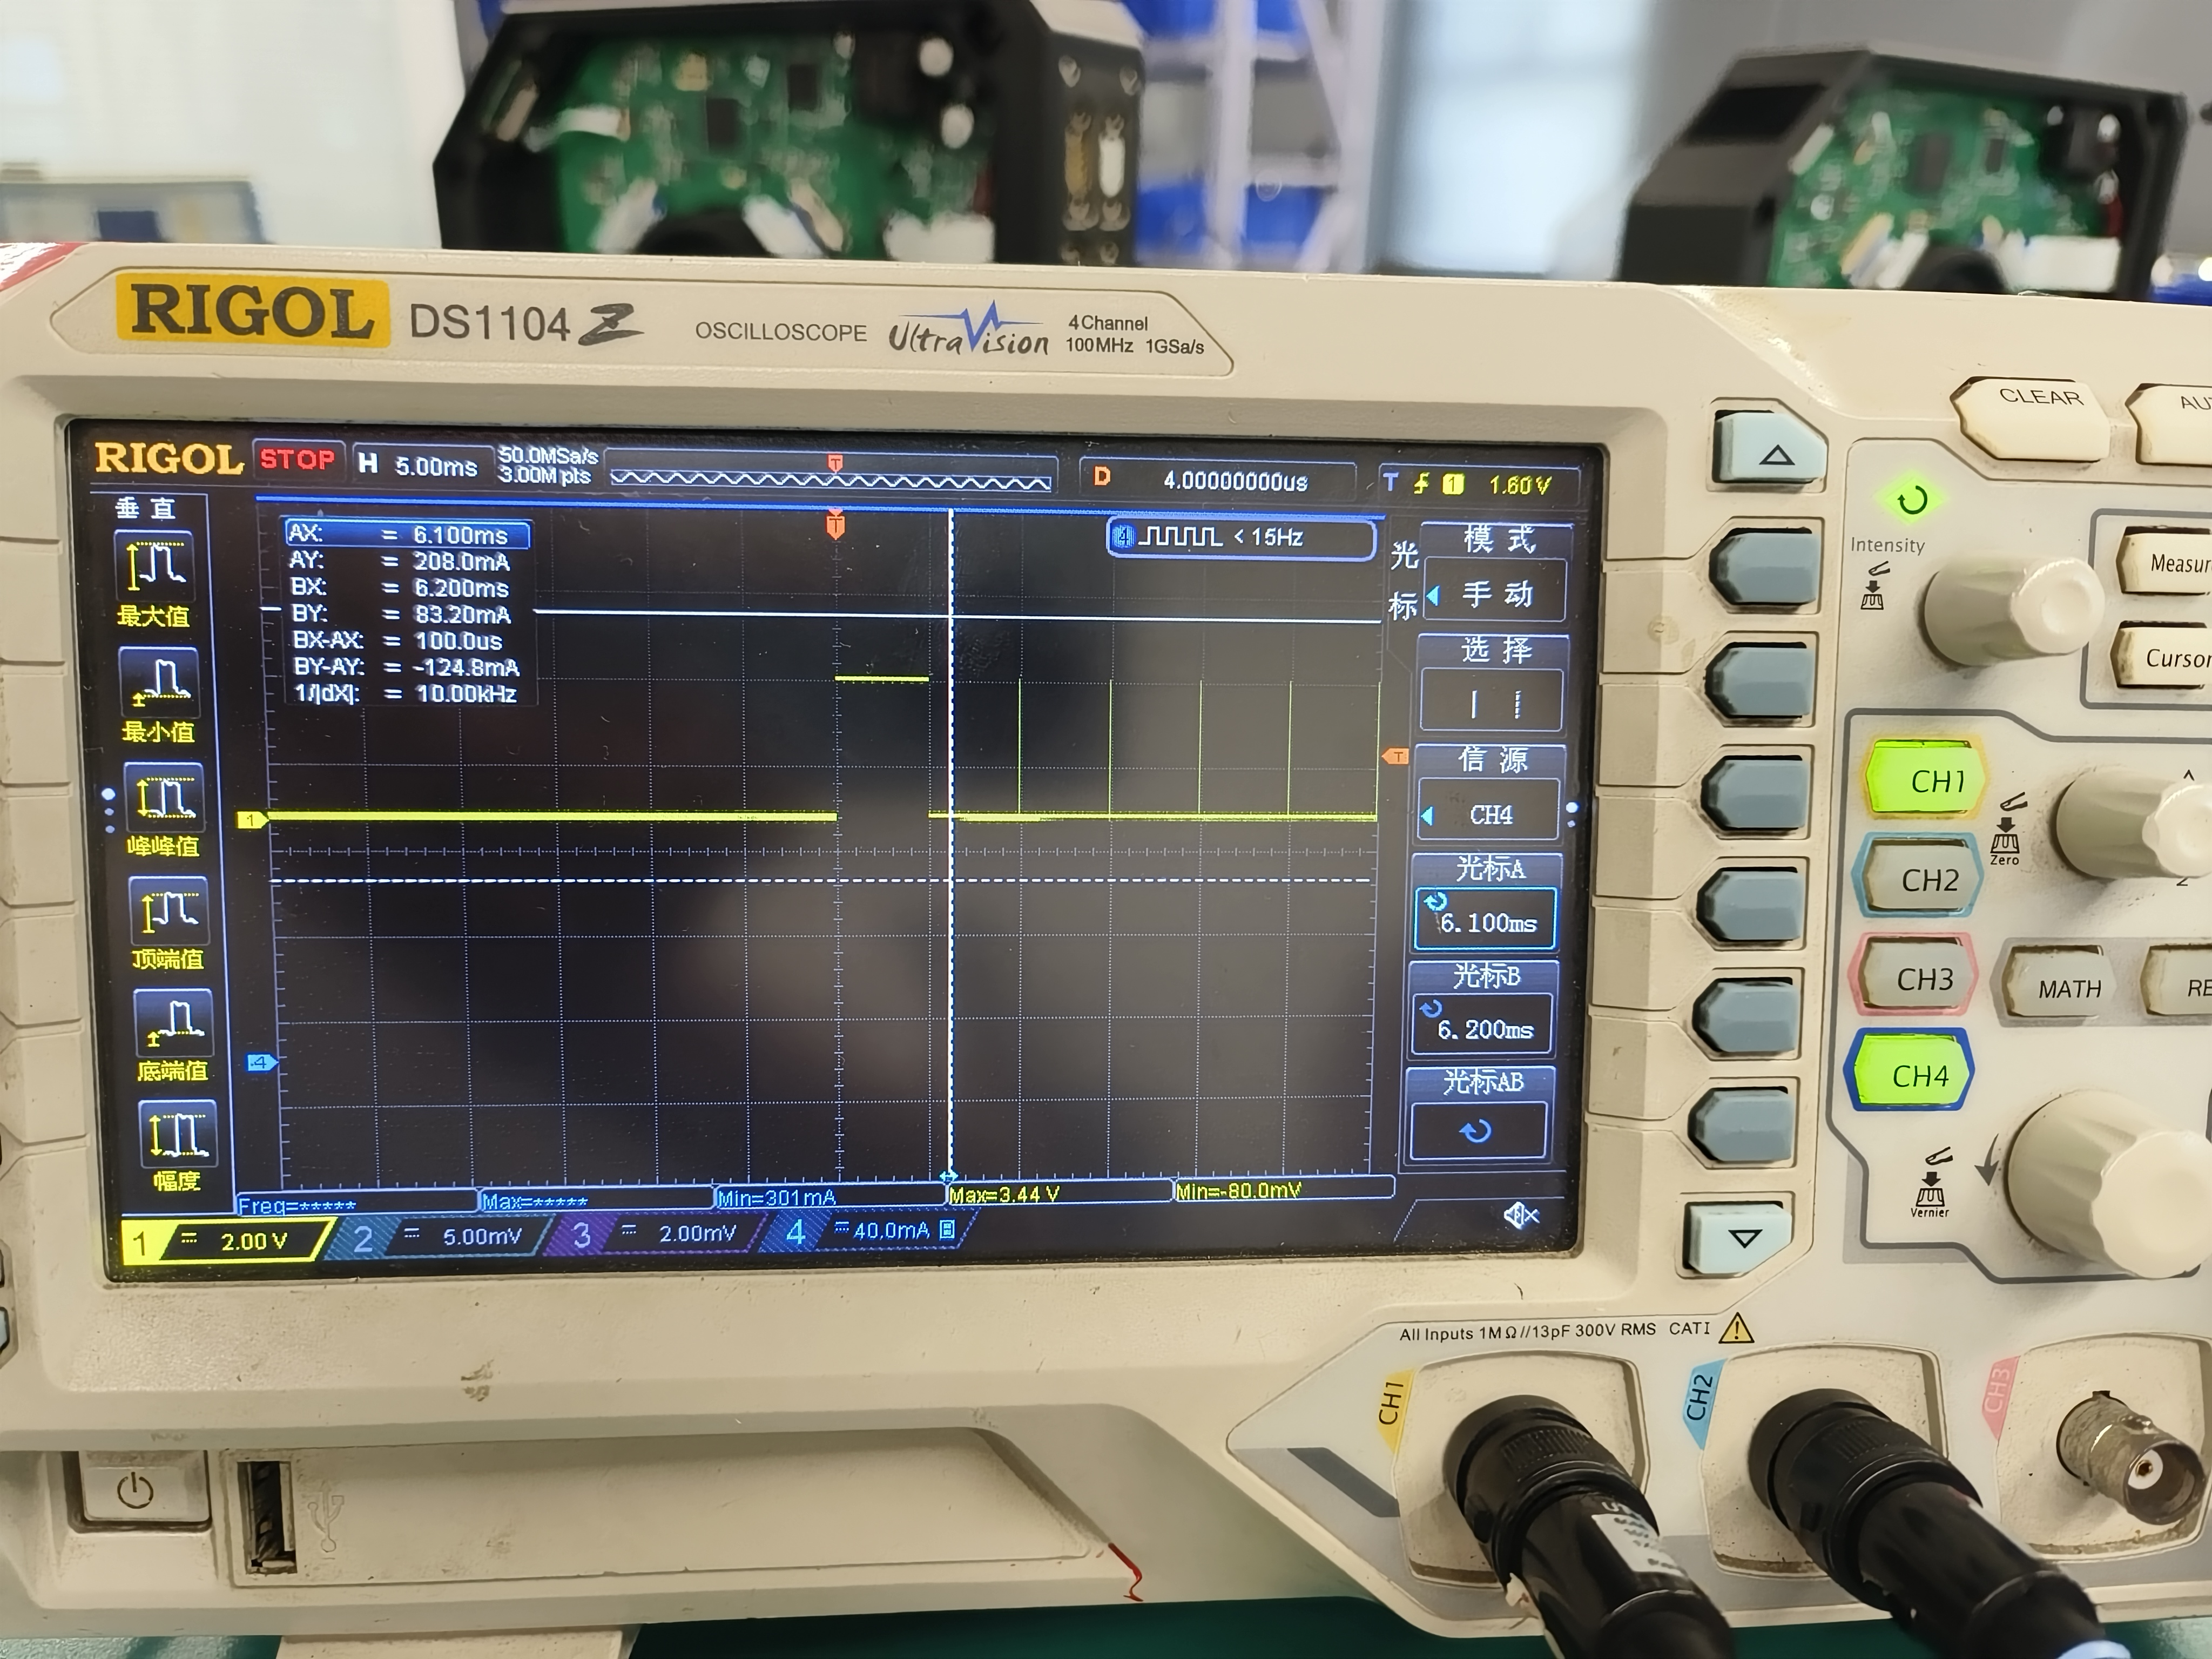The height and width of the screenshot is (1659, 2212).
Task: Click the 光标AB cursor link icon
Action: point(1477,1131)
